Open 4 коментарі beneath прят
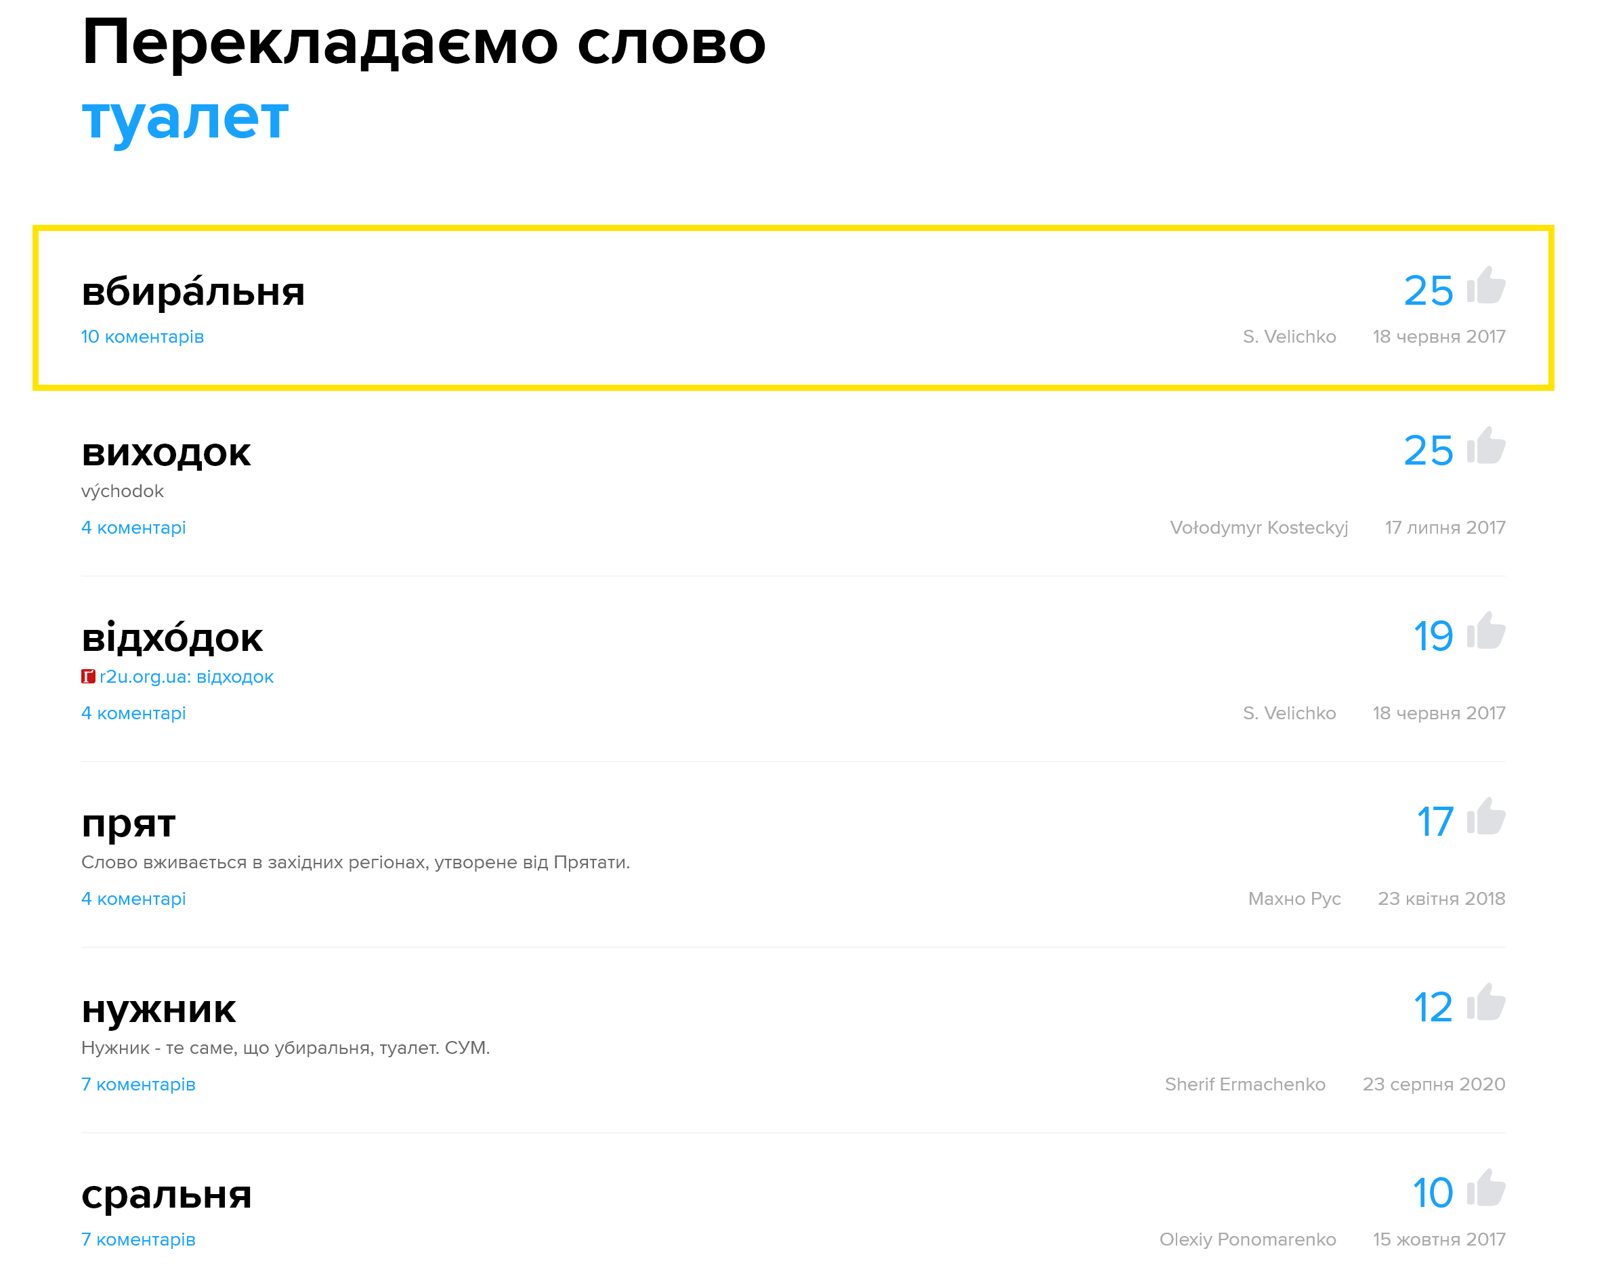Image resolution: width=1608 pixels, height=1274 pixels. point(133,899)
